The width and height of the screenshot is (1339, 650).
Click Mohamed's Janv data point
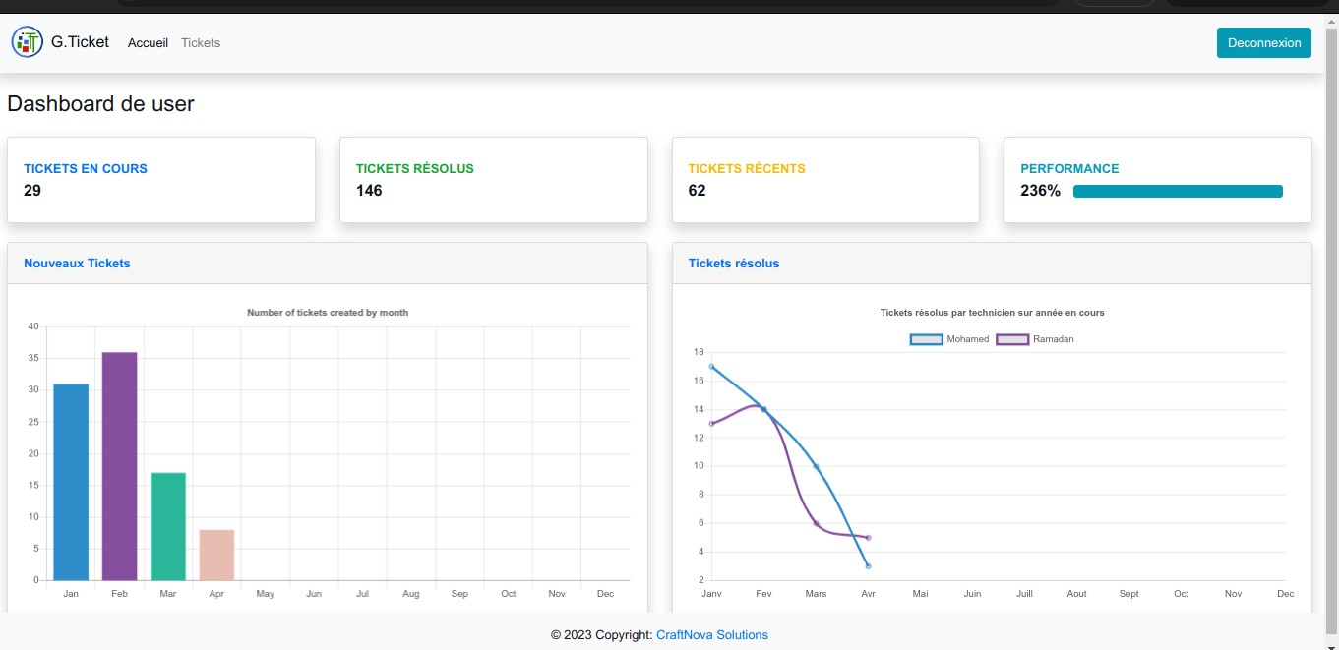tap(711, 367)
